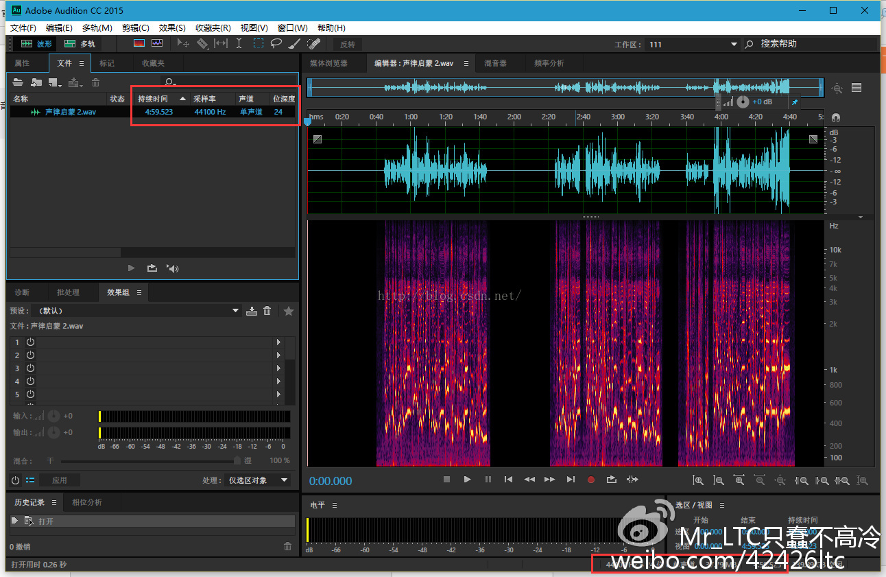Click the 输入 input gain knob

(x=53, y=416)
